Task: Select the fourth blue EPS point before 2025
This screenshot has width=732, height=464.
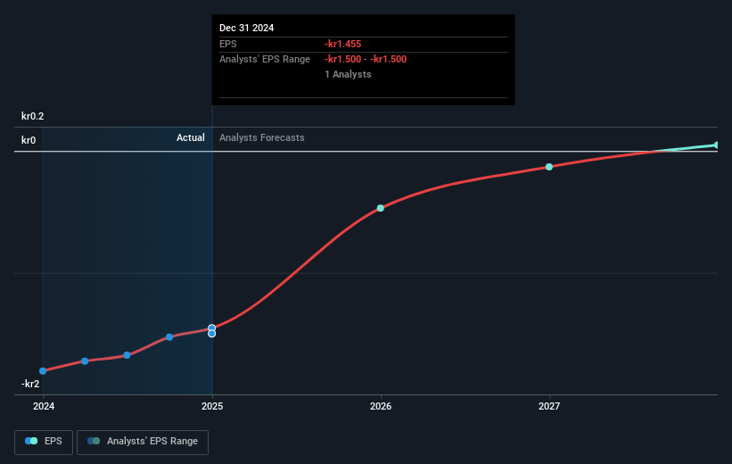Action: [x=169, y=337]
